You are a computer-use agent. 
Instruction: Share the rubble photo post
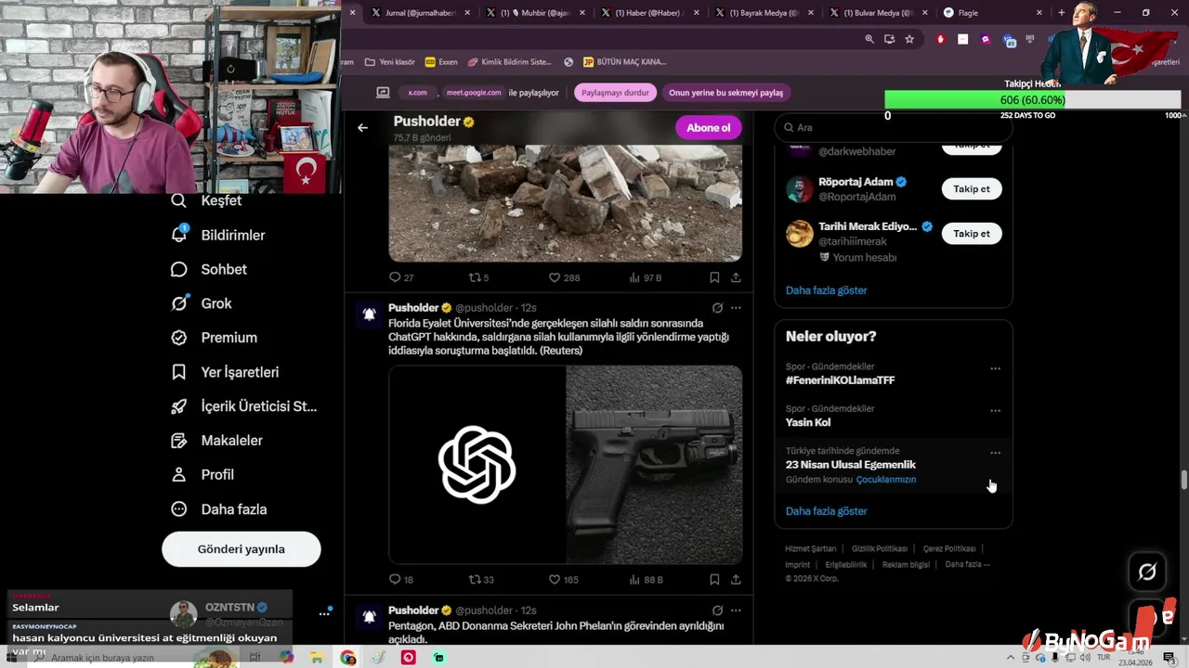736,277
